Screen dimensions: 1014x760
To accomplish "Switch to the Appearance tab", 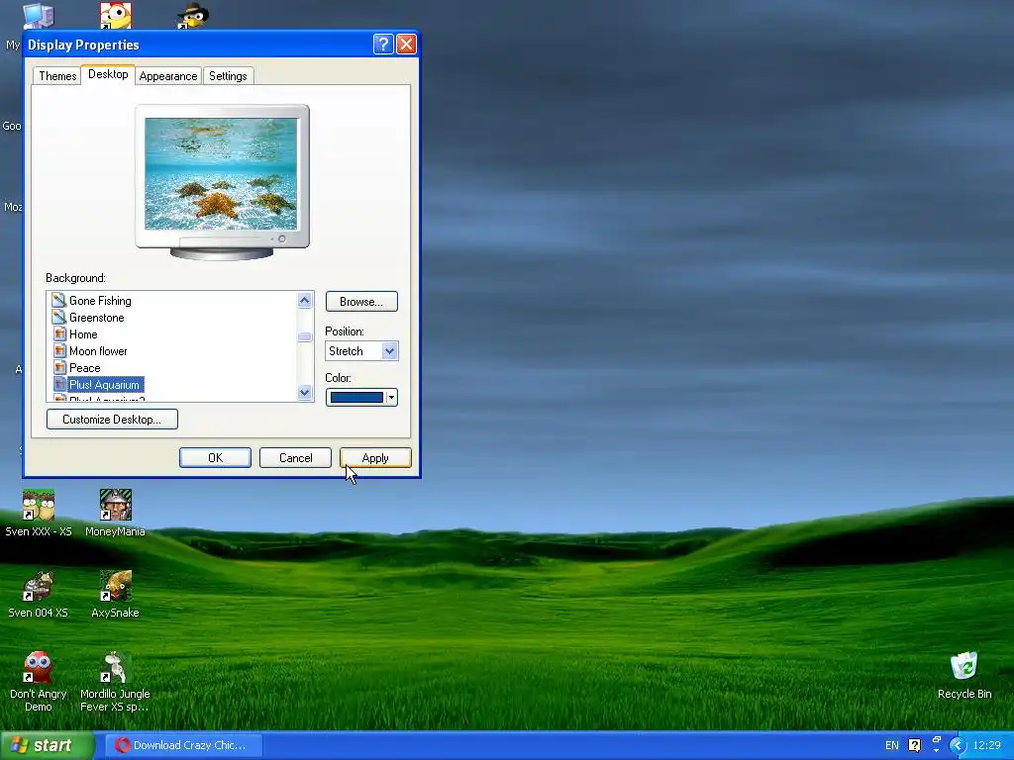I will pos(168,75).
